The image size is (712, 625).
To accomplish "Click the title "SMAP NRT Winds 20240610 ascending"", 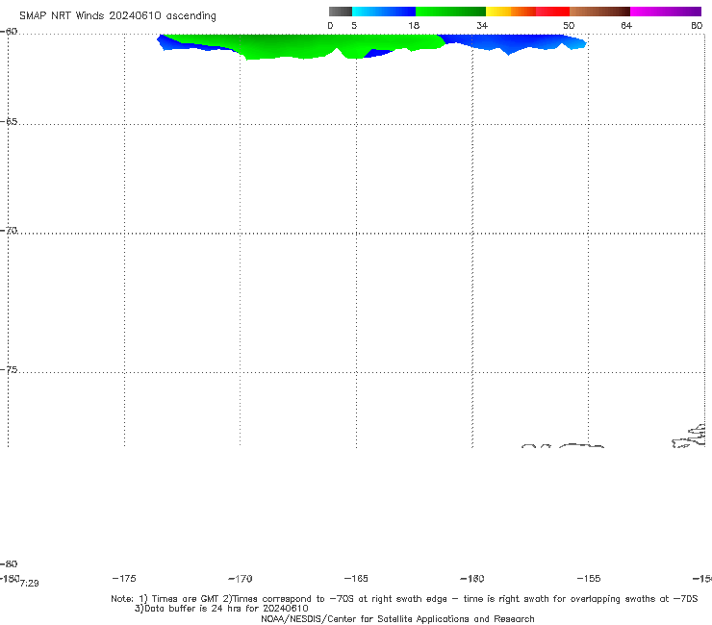I will (x=117, y=15).
